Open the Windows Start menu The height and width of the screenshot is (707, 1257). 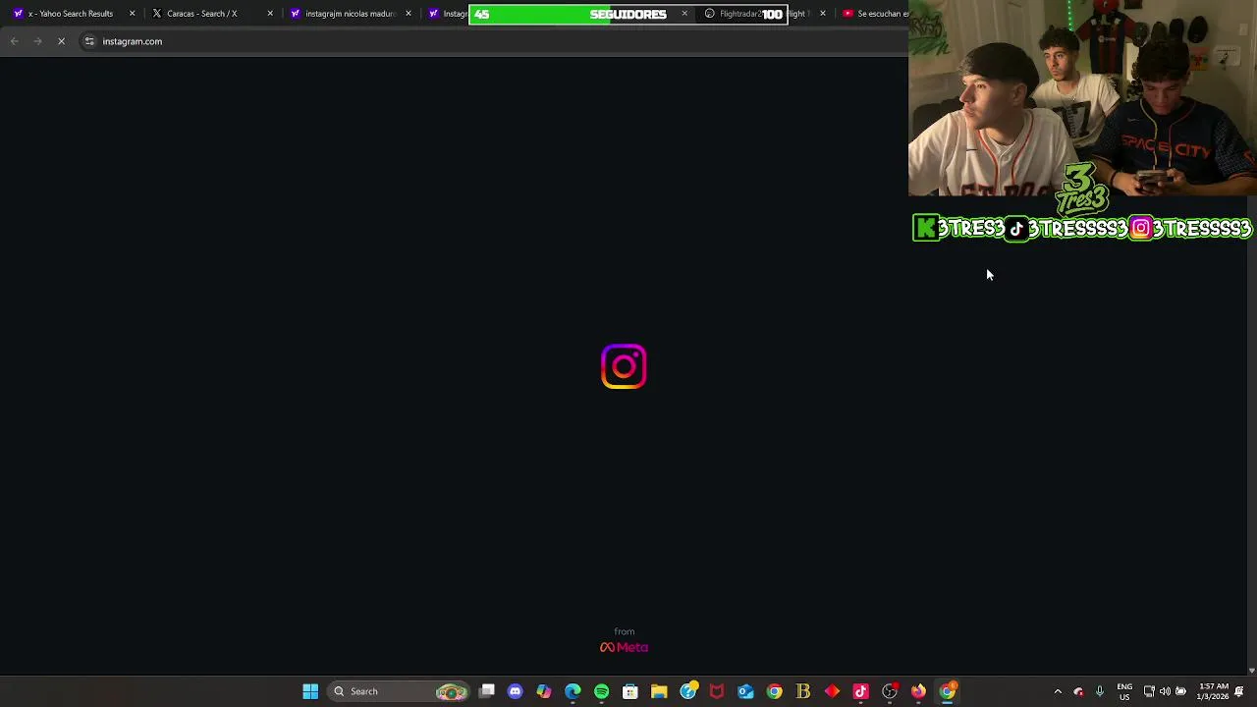coord(310,691)
